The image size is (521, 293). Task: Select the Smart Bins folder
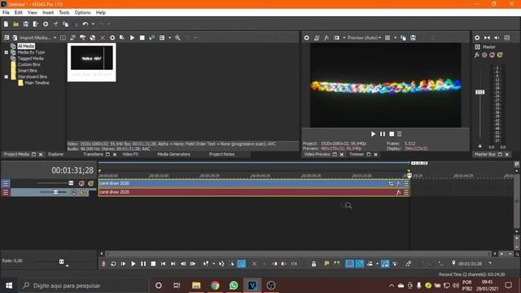click(27, 71)
